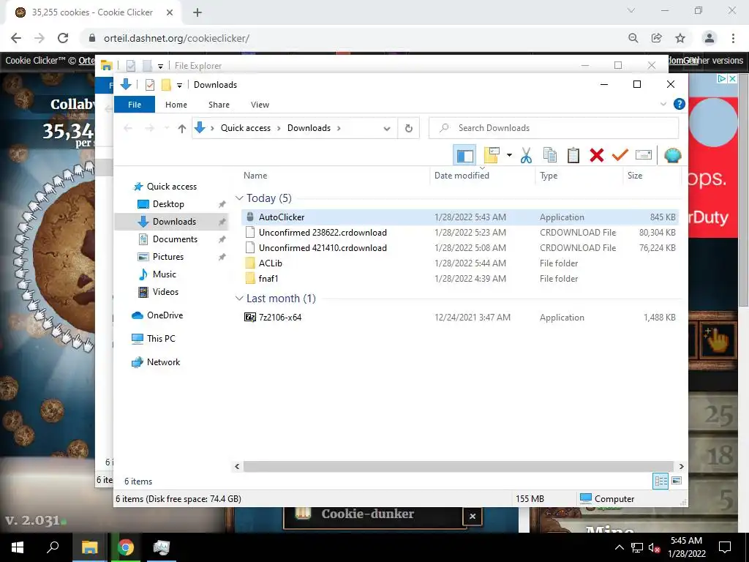Click the horizontal scrollbar in file list
Viewport: 749px width, 562px height.
point(459,466)
